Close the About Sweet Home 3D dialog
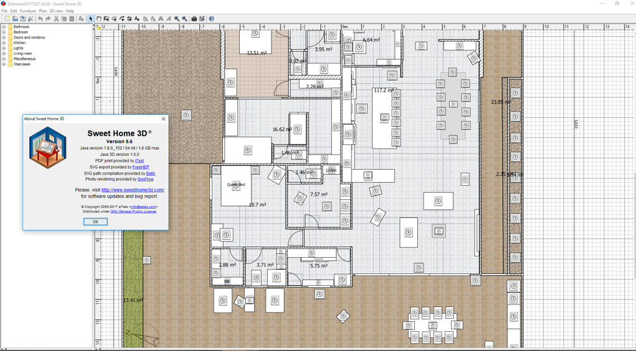The image size is (636, 351). click(x=163, y=119)
